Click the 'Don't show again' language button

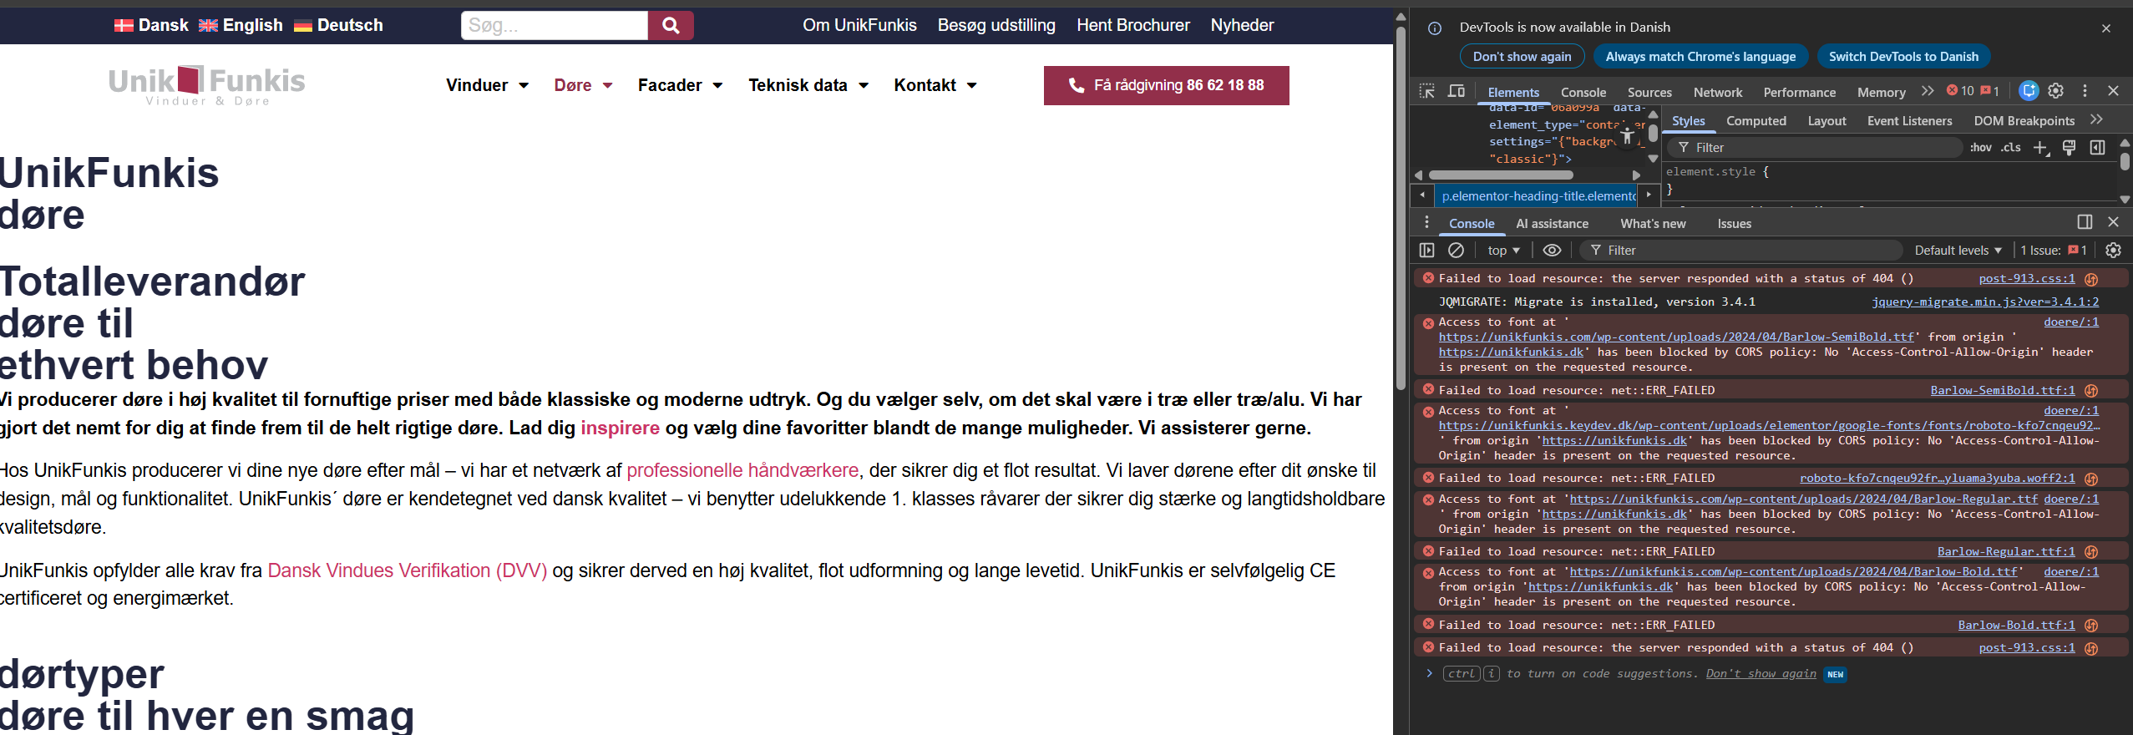[x=1522, y=57]
